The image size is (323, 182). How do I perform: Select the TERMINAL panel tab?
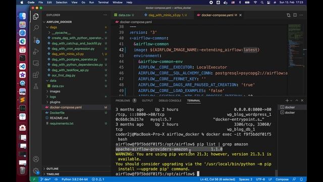pos(194,101)
